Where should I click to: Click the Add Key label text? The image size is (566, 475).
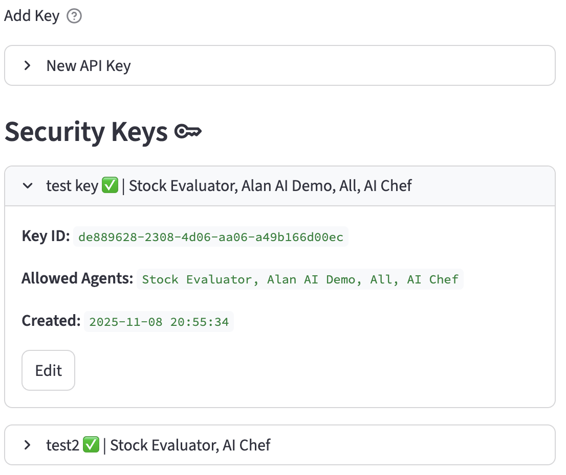click(32, 16)
